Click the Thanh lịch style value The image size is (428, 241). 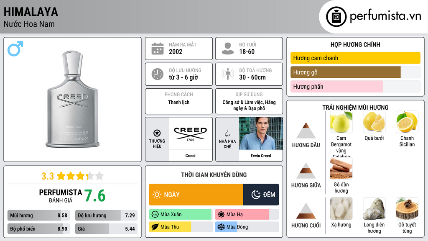pos(179,102)
